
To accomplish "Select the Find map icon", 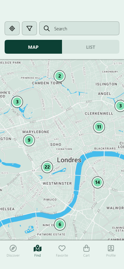I will pos(37,248).
